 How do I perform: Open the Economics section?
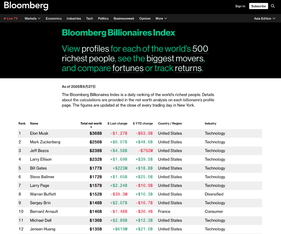tap(53, 18)
